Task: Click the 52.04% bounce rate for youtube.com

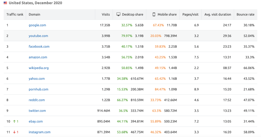Action: (x=249, y=36)
